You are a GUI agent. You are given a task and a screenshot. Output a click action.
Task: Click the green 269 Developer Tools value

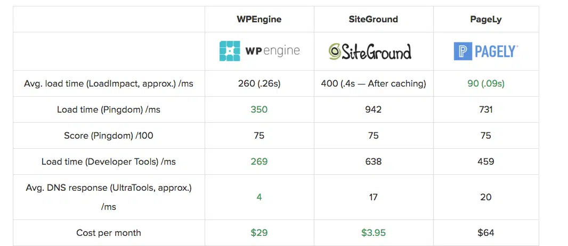tap(259, 162)
